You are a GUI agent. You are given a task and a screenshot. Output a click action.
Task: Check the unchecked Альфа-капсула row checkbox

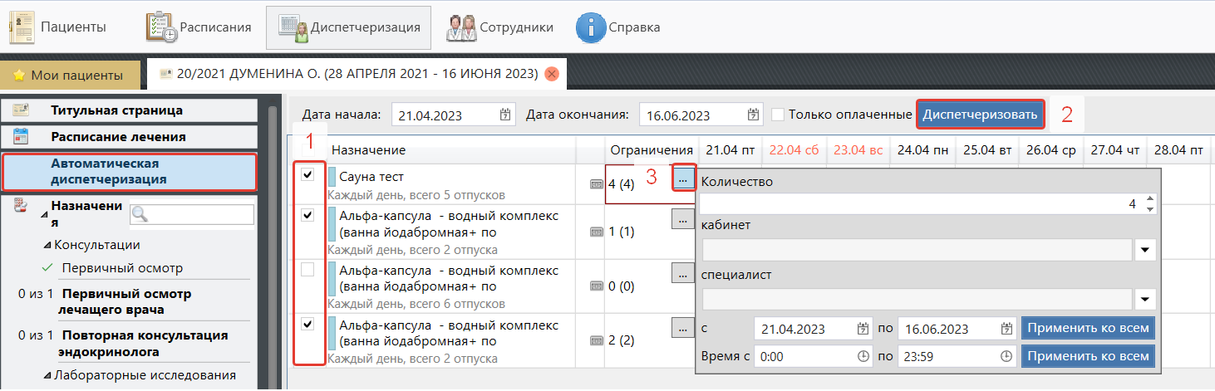pos(307,269)
